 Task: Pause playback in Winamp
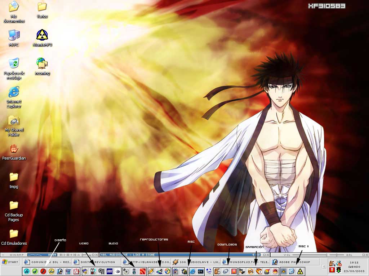68,255
